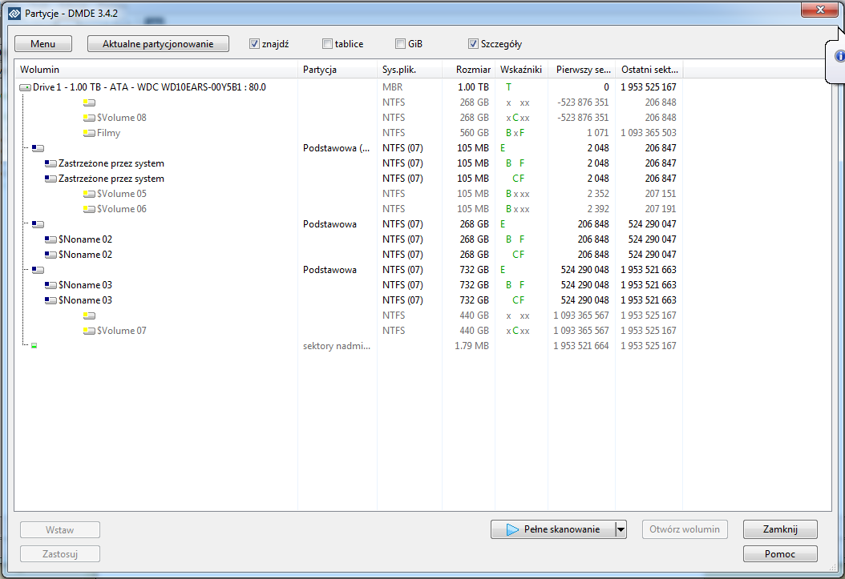Click first sector value 1 071

597,133
